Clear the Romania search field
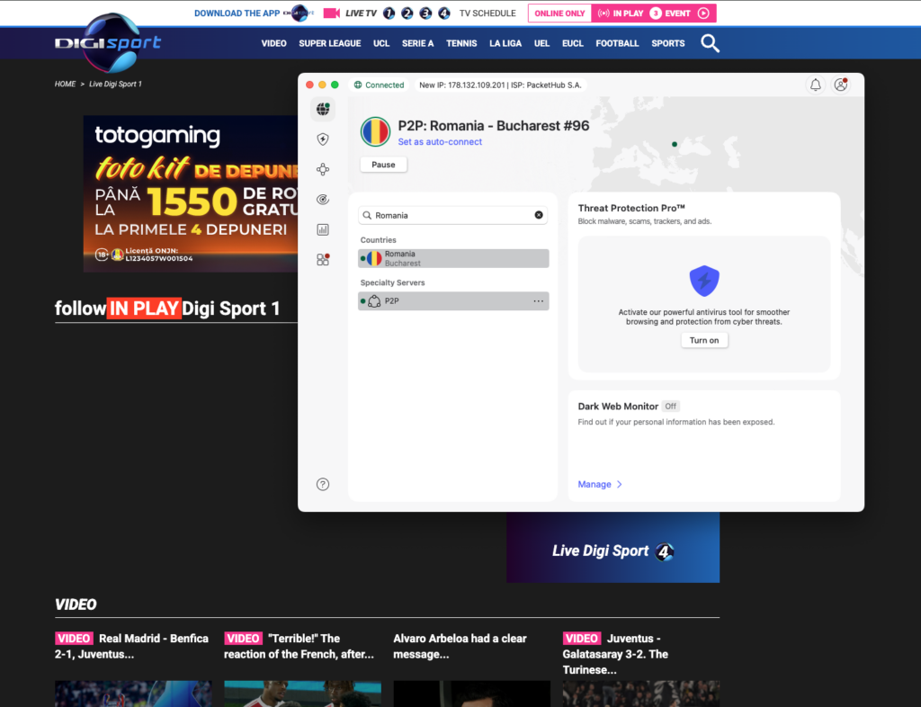This screenshot has width=921, height=707. coord(539,215)
